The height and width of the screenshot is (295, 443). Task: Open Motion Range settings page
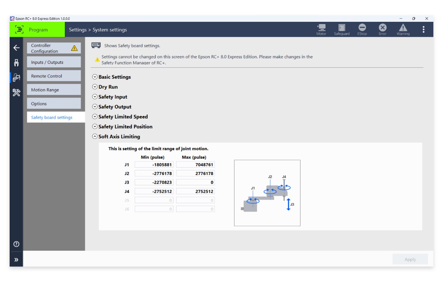(x=54, y=90)
